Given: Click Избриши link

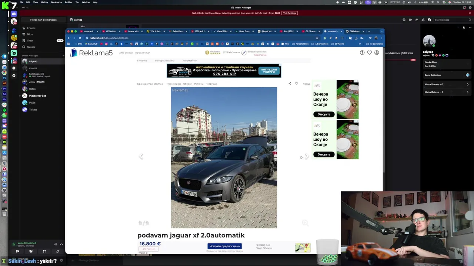Looking at the screenshot, I should pyautogui.click(x=211, y=84).
